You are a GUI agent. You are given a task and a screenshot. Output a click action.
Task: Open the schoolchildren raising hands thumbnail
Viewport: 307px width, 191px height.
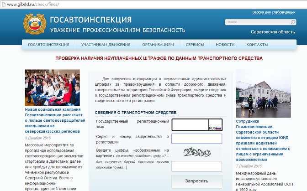[x=52, y=88]
